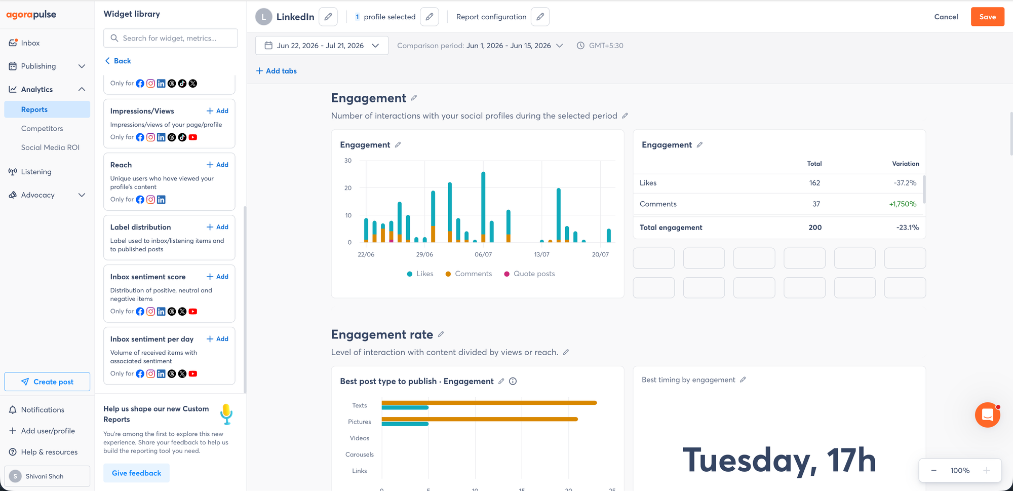Click the microphone feedback illustration

pyautogui.click(x=226, y=414)
